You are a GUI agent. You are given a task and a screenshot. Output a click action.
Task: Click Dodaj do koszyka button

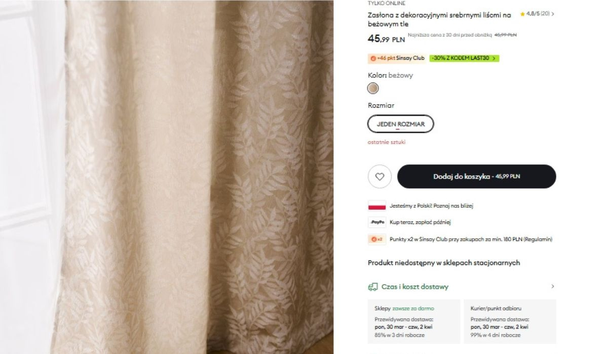(x=476, y=176)
